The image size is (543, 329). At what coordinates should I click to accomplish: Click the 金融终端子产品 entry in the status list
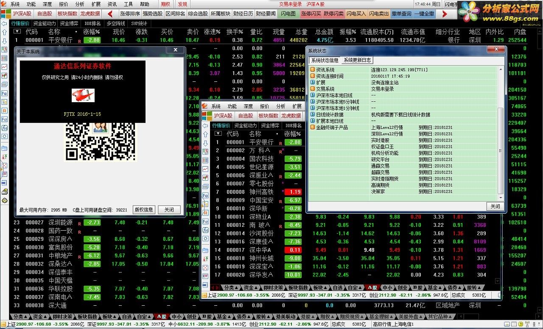[x=329, y=127]
